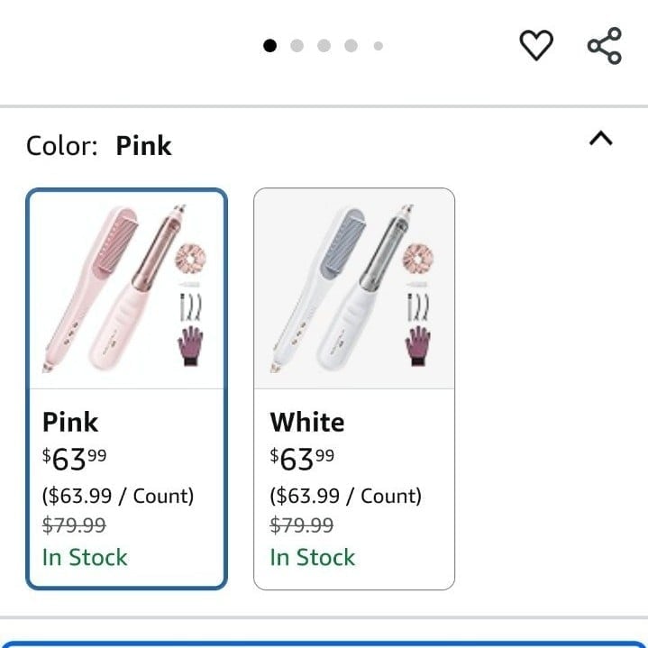Click the struck-through $79.99 under White

coord(302,525)
